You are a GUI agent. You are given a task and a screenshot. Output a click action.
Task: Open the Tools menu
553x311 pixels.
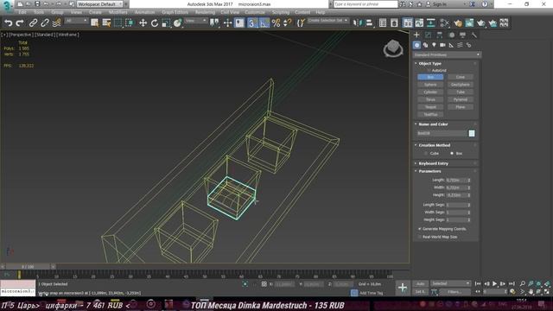click(39, 12)
